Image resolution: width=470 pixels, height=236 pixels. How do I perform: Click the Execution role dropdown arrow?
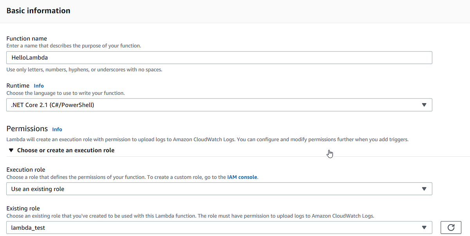[424, 189]
